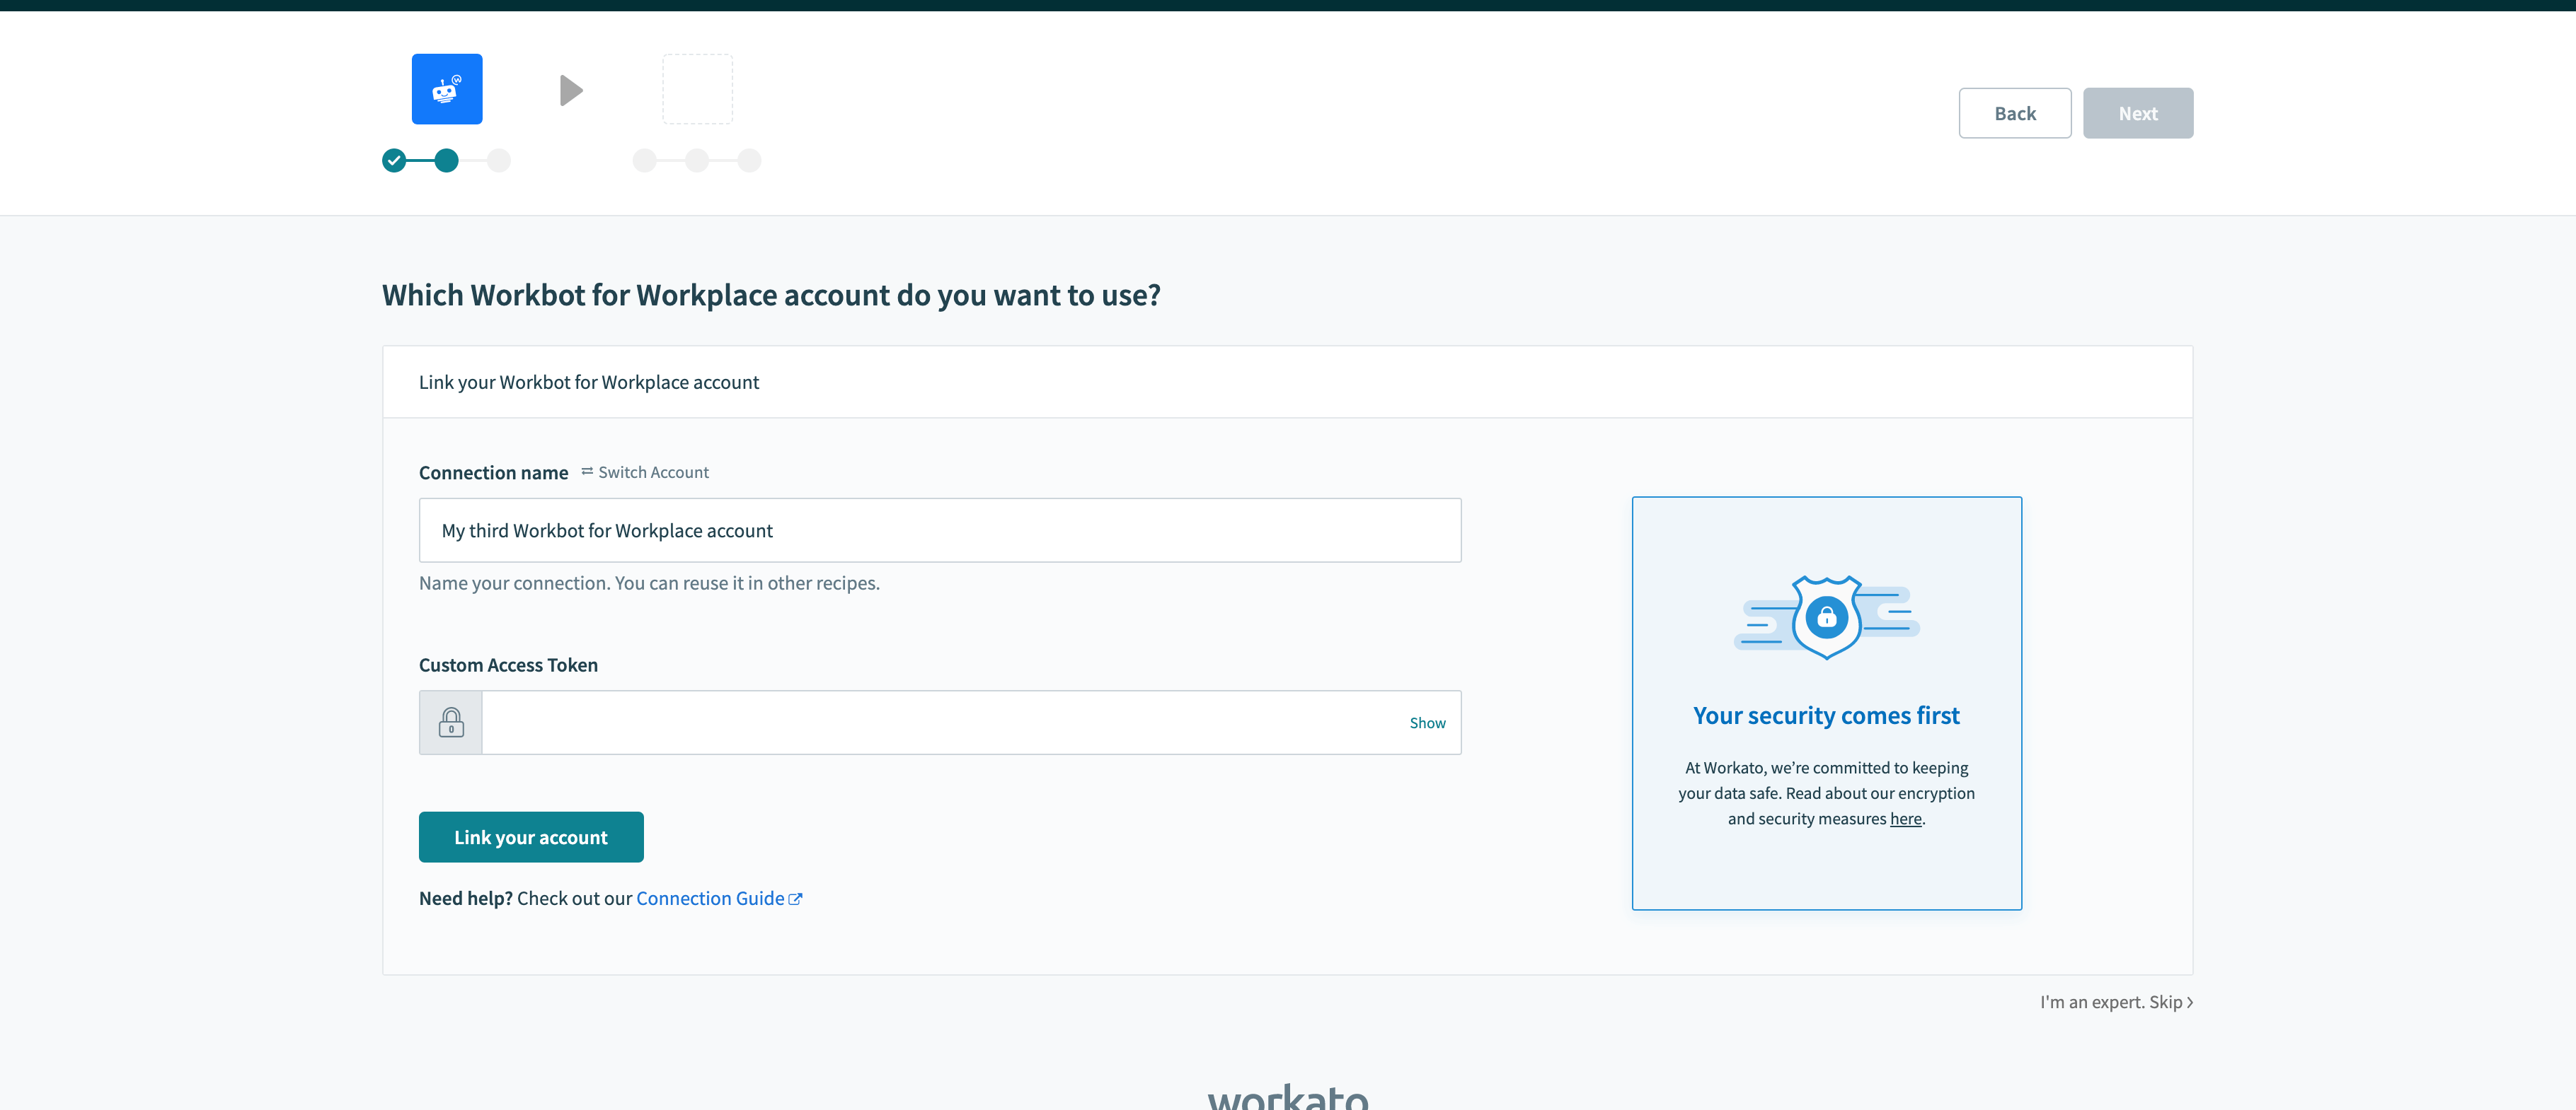Click connection name input field
The image size is (2576, 1110).
click(940, 529)
